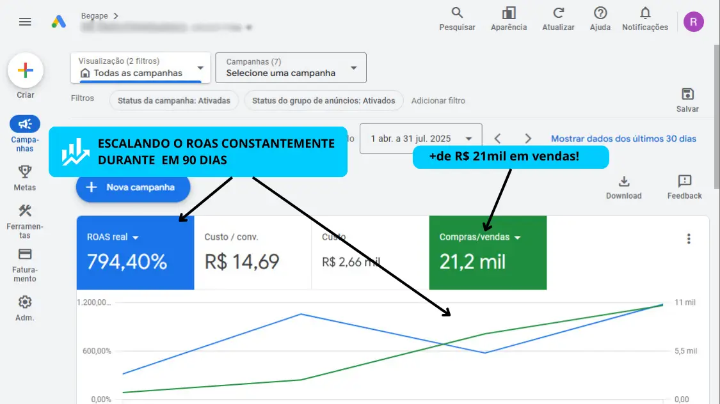Click Mostrar dados dos últimos 30 dias
720x404 pixels.
pyautogui.click(x=623, y=139)
